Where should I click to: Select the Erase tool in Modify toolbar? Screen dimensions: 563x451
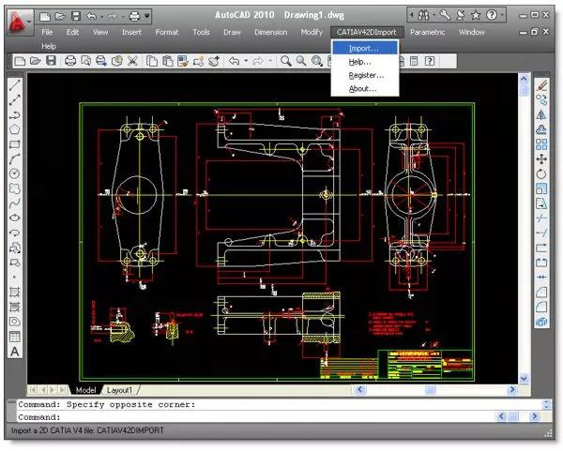(541, 85)
